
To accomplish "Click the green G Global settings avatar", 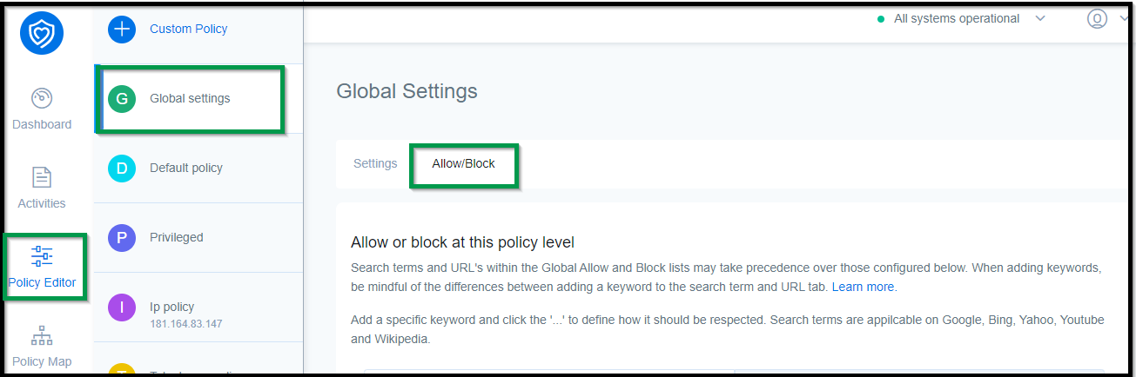I will (x=122, y=98).
